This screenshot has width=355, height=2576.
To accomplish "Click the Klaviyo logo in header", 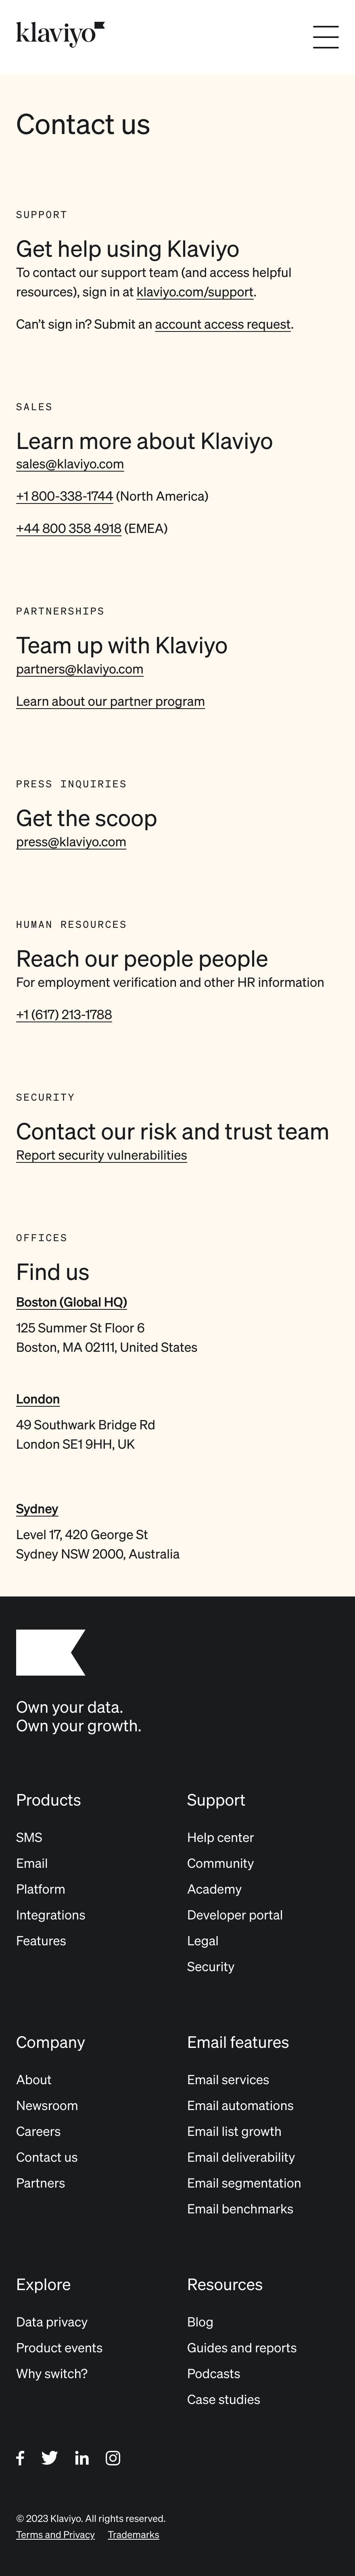I will point(60,35).
